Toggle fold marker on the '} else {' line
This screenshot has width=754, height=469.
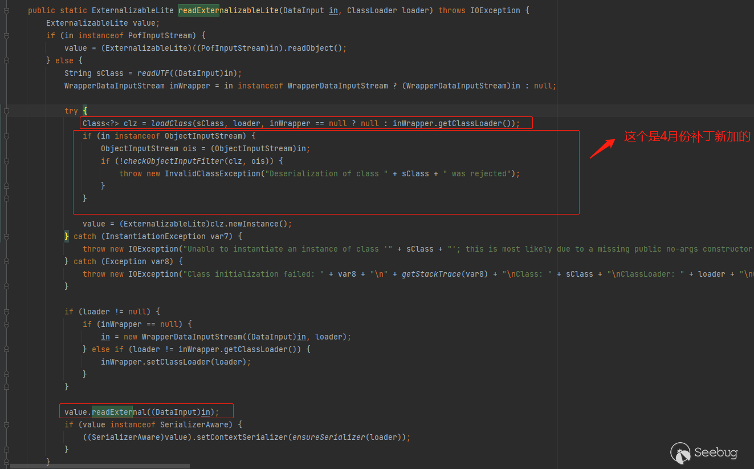6,61
